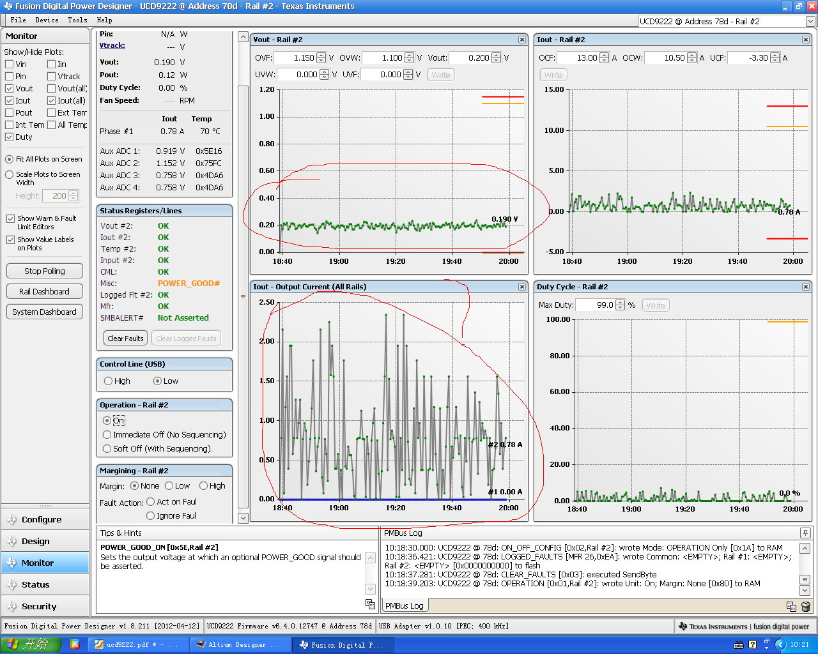Toggle the Vin plot checkbox
The height and width of the screenshot is (654, 818).
pyautogui.click(x=10, y=64)
